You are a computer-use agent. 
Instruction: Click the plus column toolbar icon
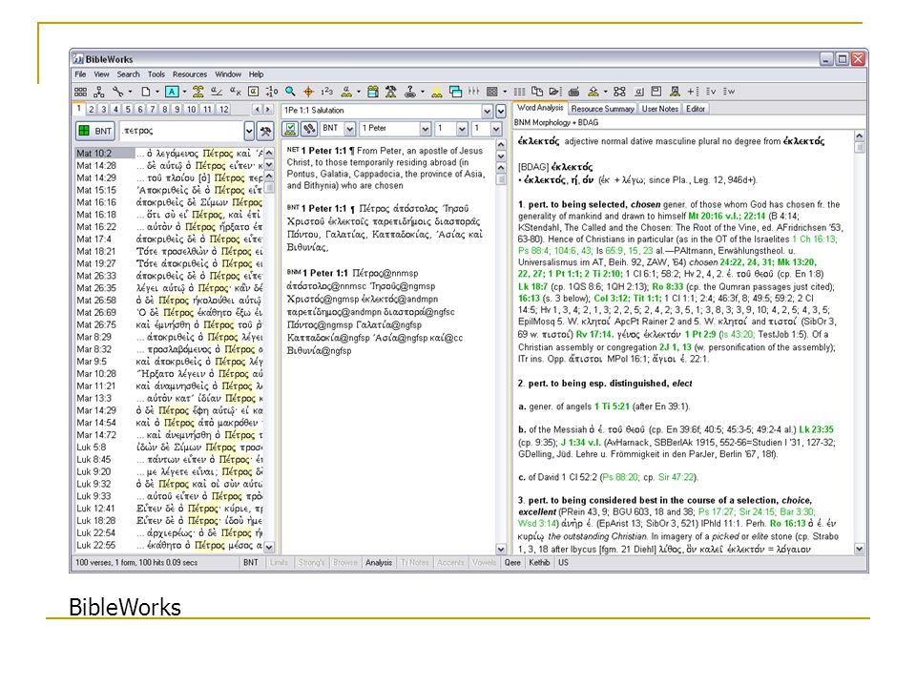click(x=693, y=92)
